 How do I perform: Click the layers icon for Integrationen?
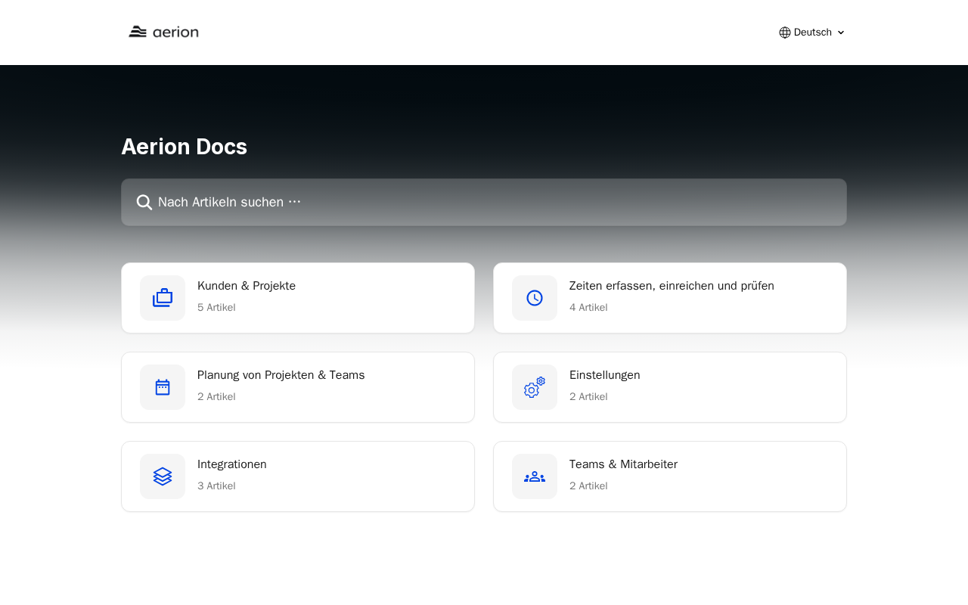pos(163,476)
